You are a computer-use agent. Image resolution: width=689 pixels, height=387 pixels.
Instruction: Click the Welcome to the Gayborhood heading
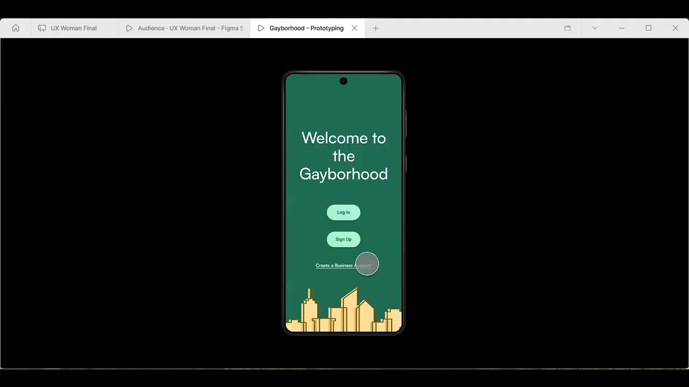tap(343, 156)
